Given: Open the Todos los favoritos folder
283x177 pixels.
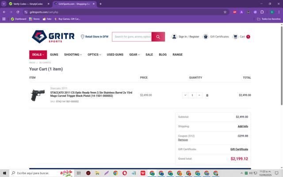Looking at the screenshot, I should click(269, 19).
